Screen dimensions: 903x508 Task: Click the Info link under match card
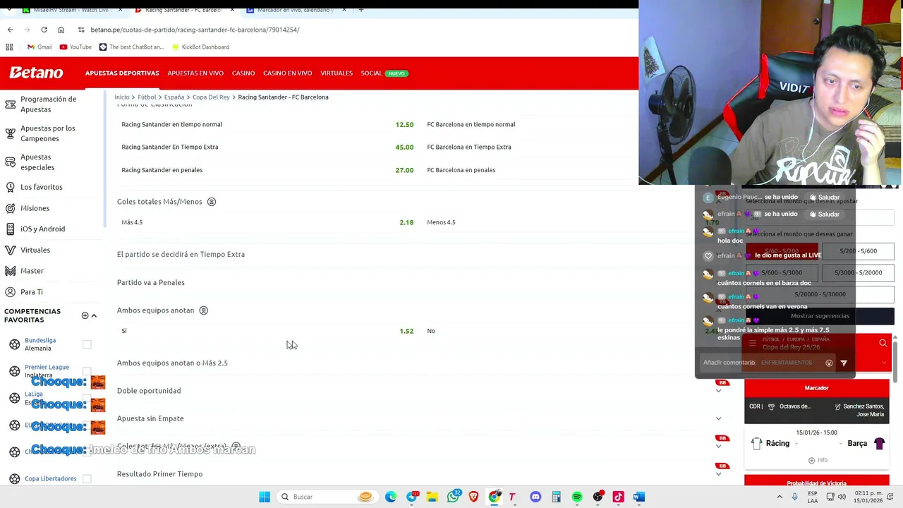pyautogui.click(x=817, y=460)
